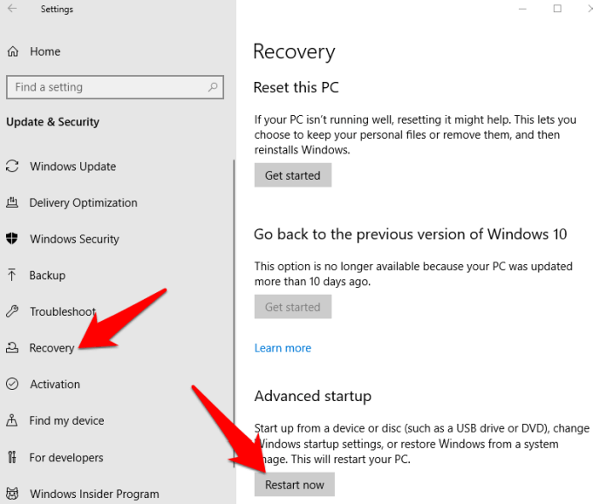Click the Delivery Optimization icon
The width and height of the screenshot is (593, 504).
tap(12, 203)
